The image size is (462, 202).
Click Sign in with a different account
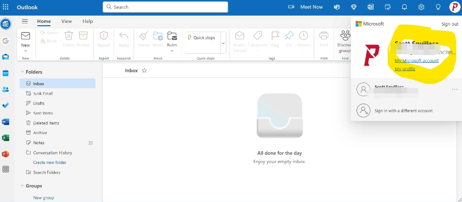(x=403, y=111)
